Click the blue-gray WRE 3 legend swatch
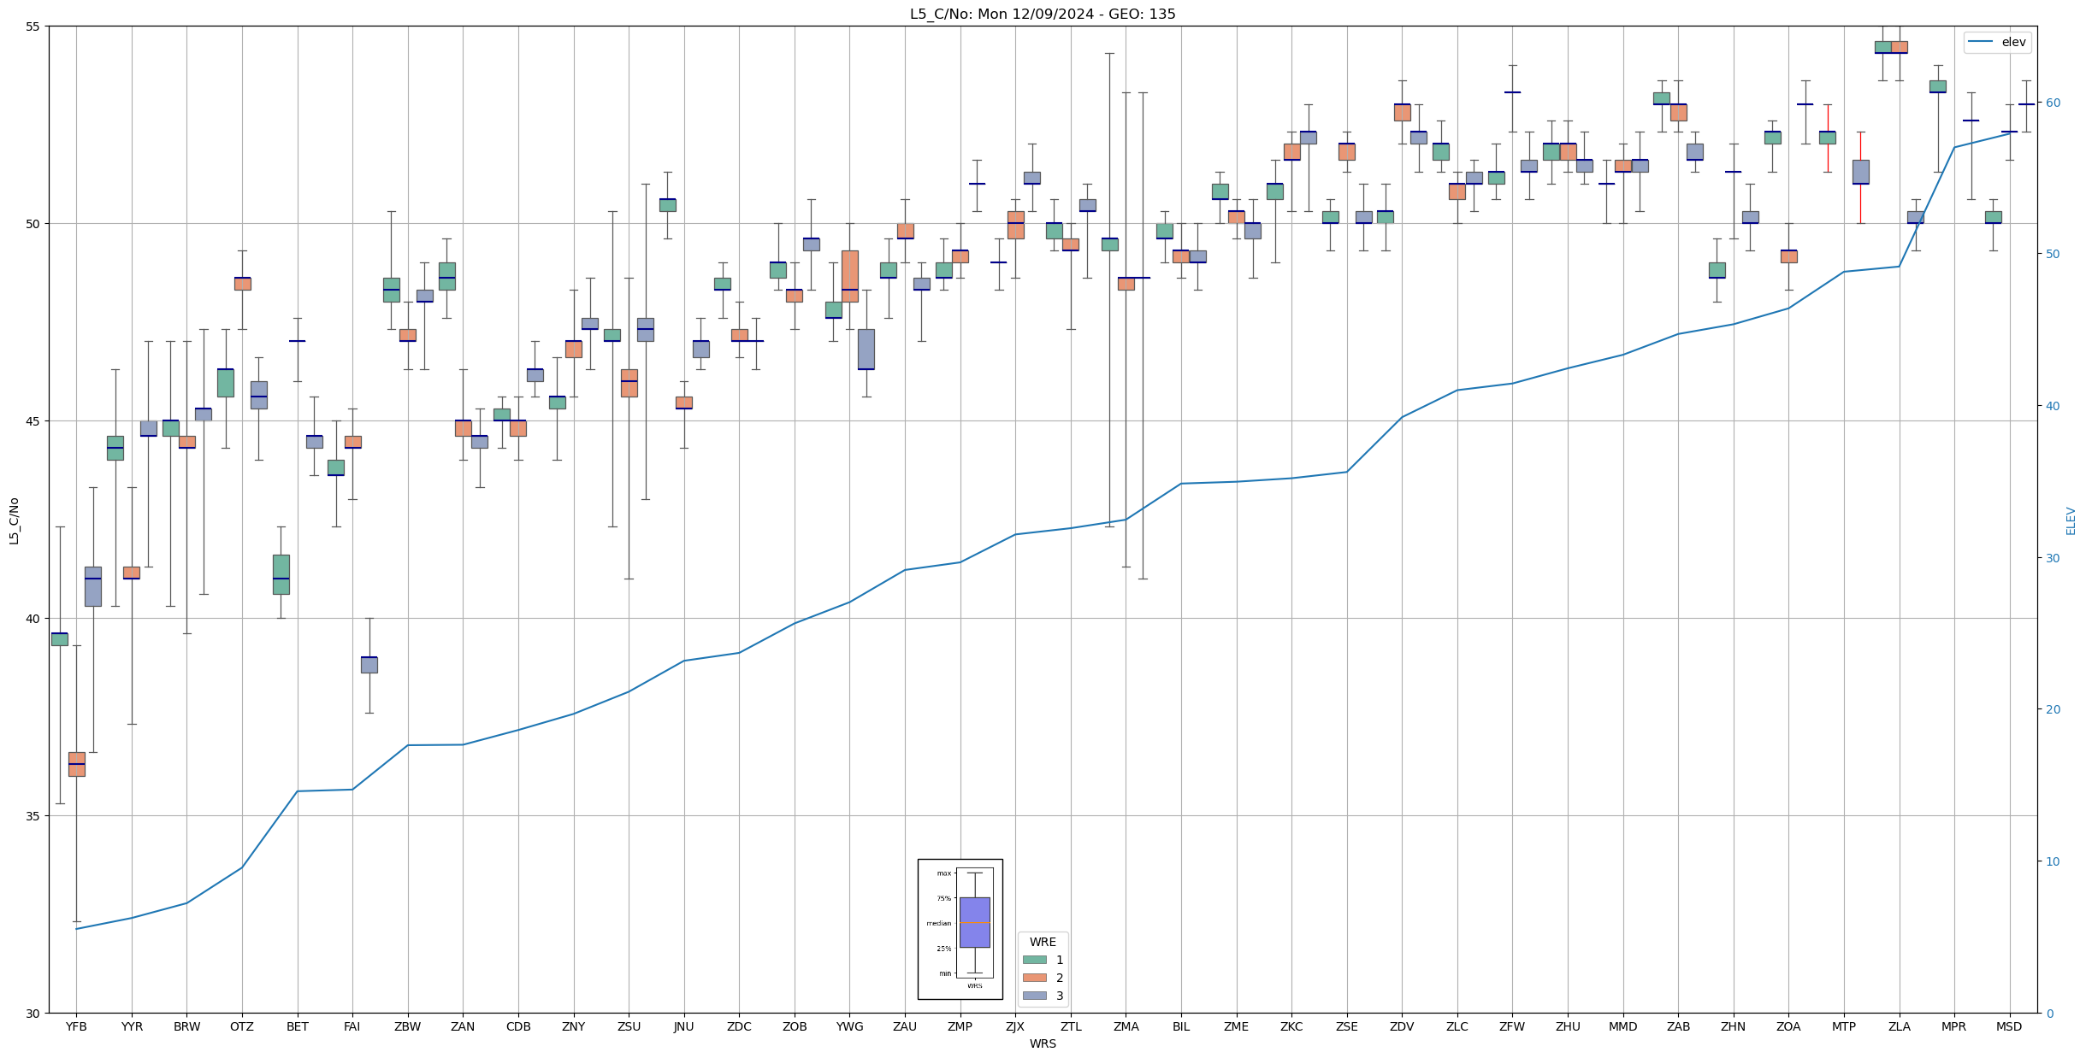This screenshot has height=1058, width=2086. 1034,996
